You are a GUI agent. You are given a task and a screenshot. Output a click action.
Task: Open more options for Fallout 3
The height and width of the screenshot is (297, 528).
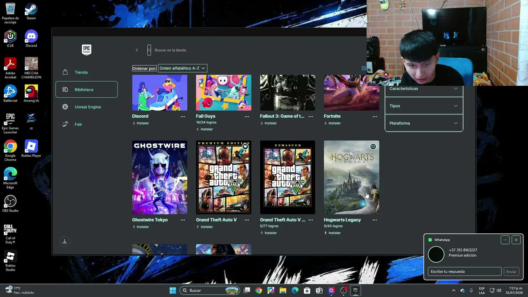tap(311, 117)
